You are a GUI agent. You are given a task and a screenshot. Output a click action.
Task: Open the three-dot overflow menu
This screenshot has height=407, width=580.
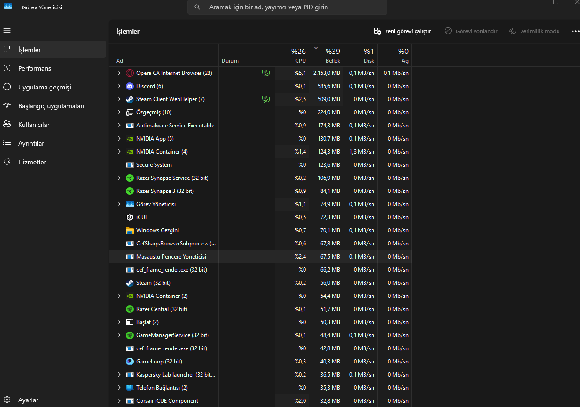[575, 31]
